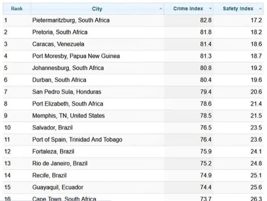Click Guayaquil, Ecuador city name
This screenshot has width=267, height=201.
tap(58, 187)
